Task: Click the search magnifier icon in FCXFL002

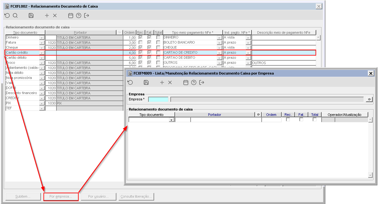Action: coord(15,15)
